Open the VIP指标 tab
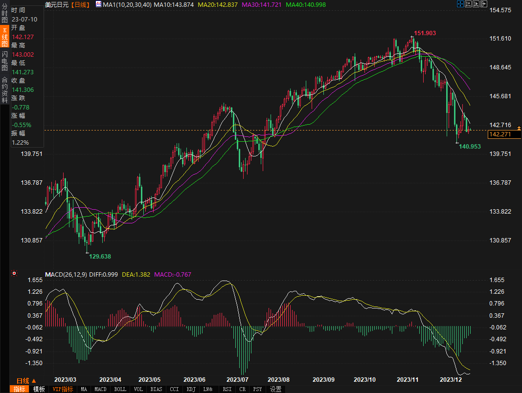The image size is (522, 393). (x=63, y=389)
